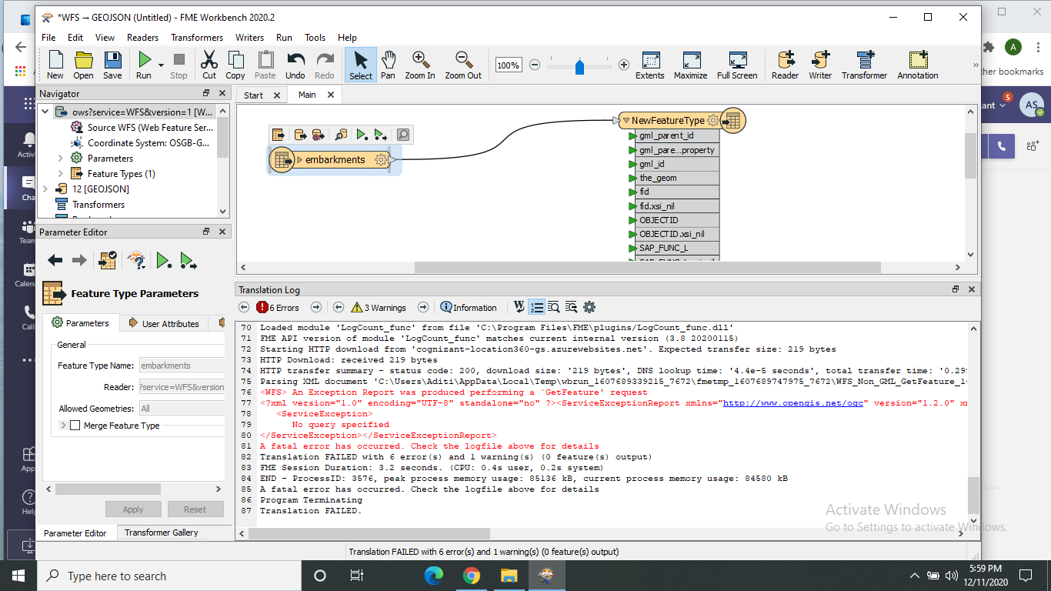
Task: Click the Cut scissors icon
Action: point(209,65)
